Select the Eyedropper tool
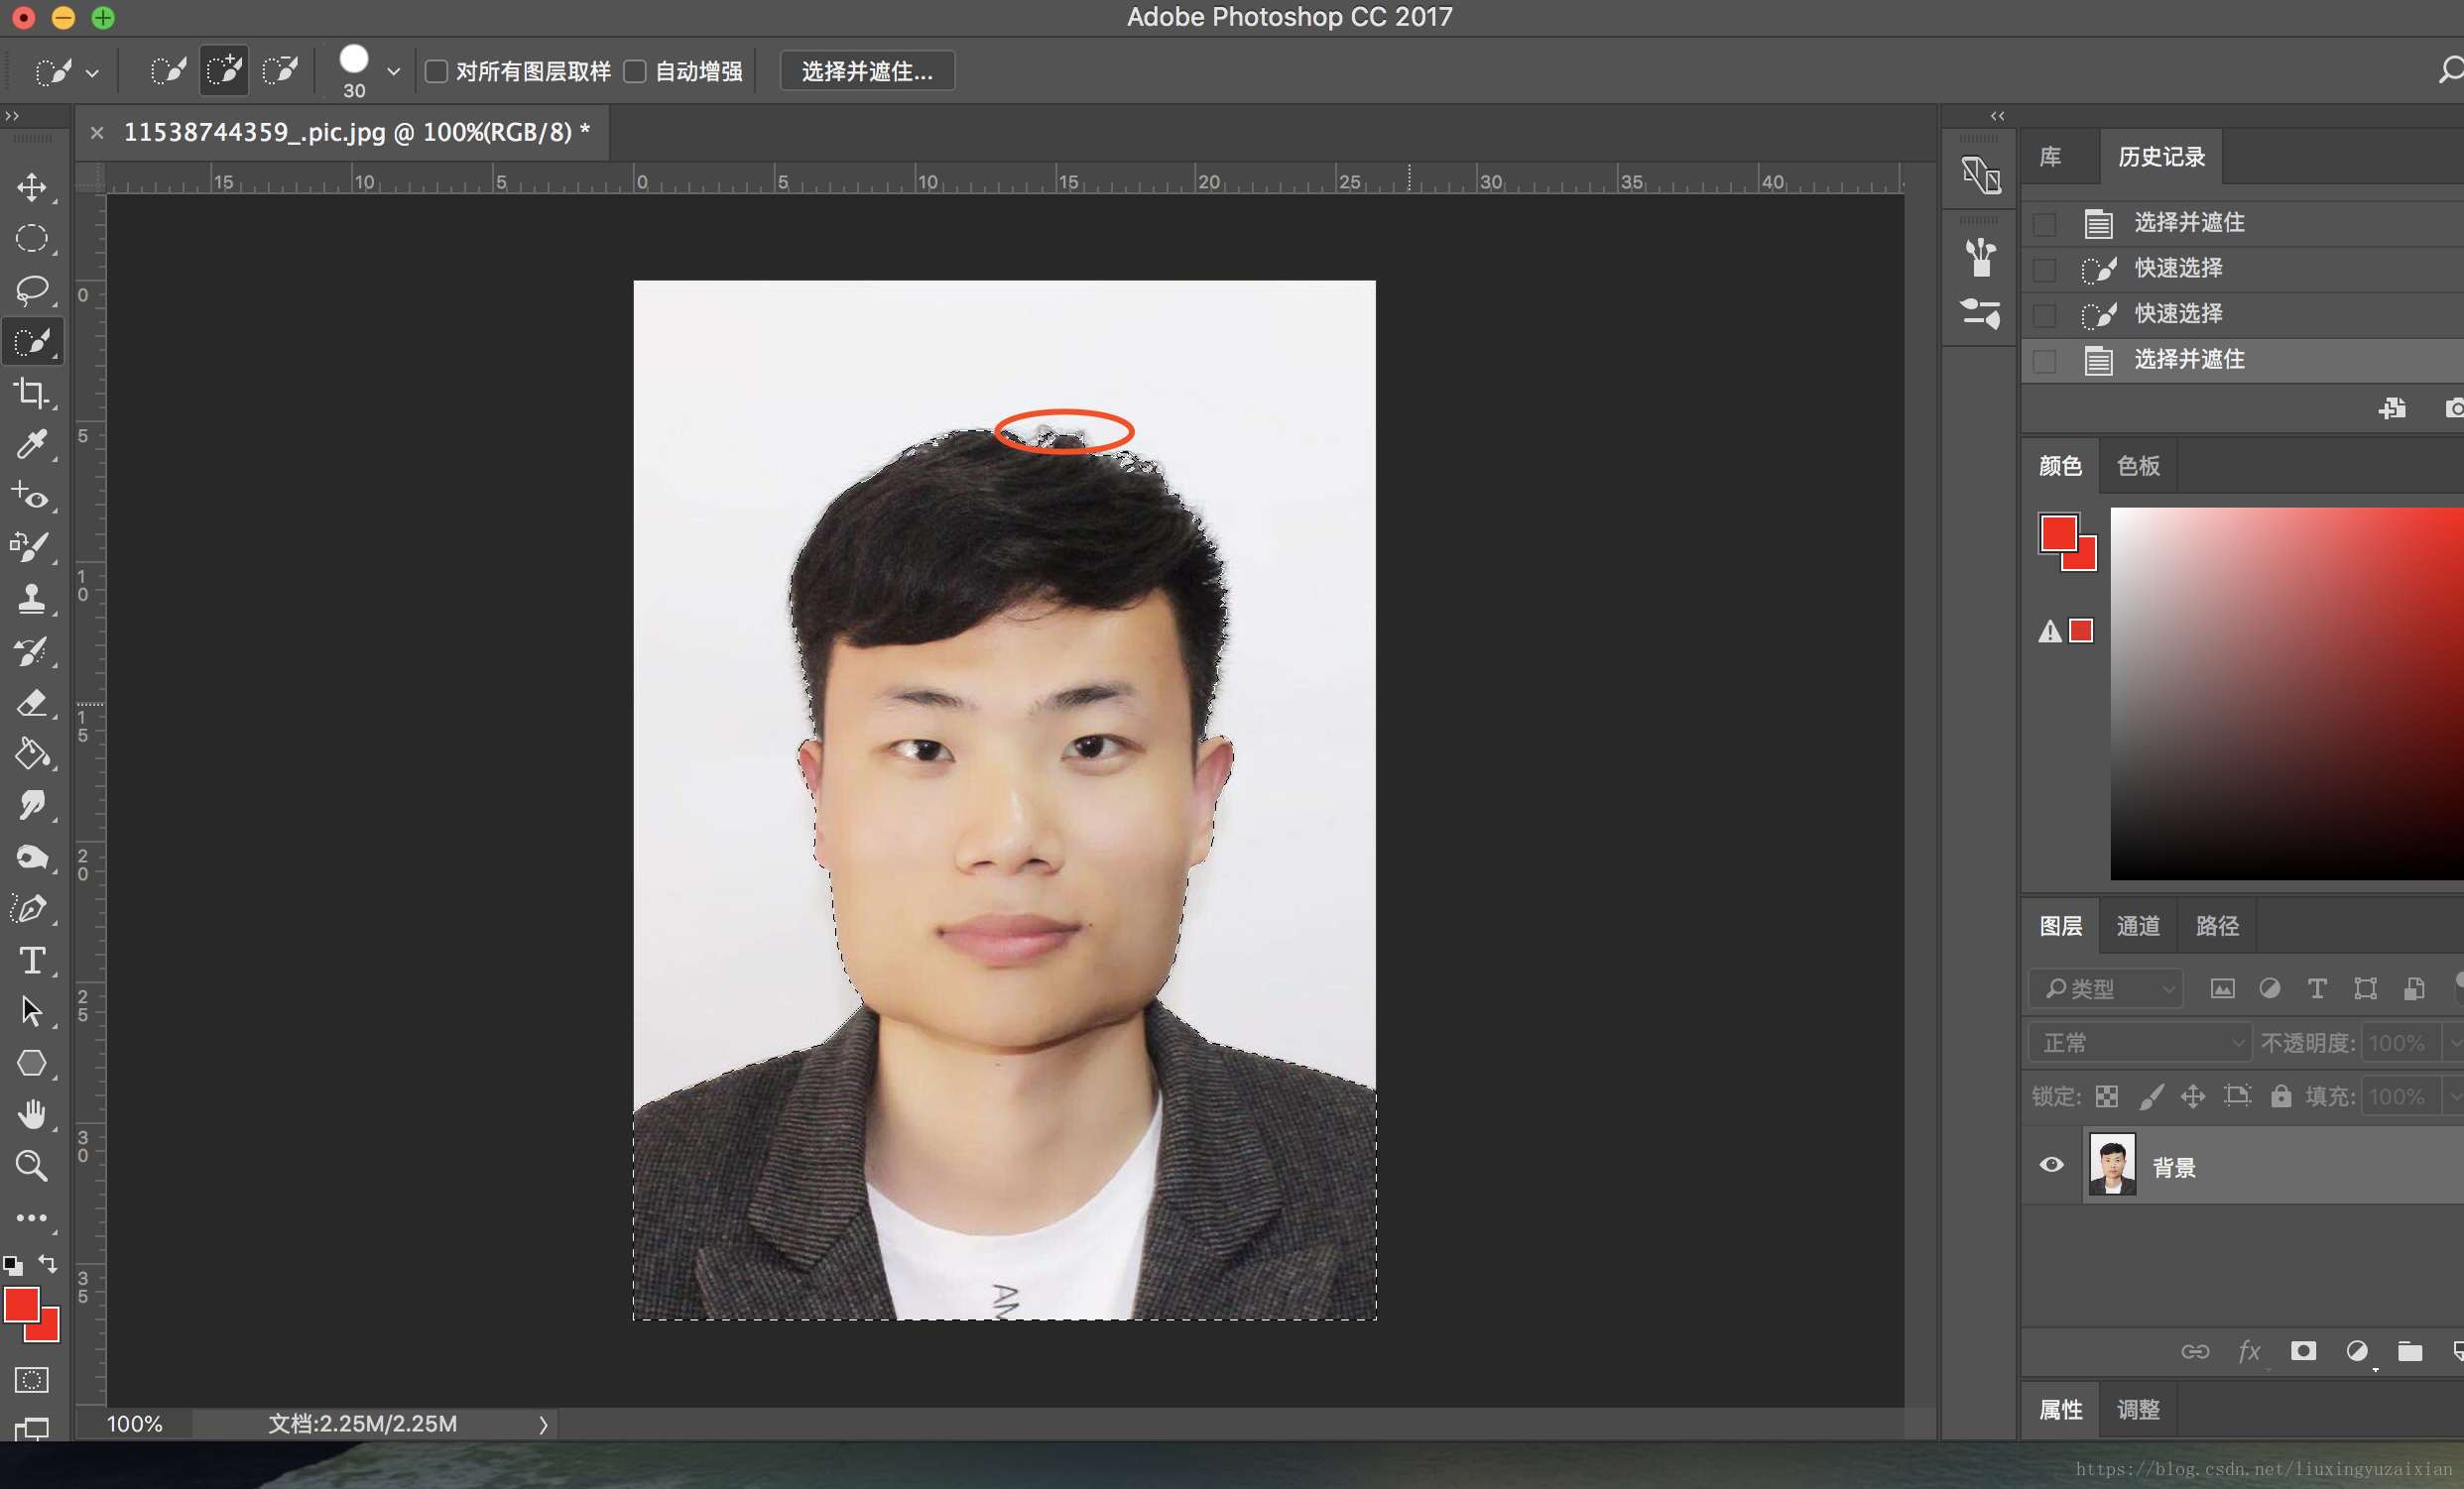This screenshot has height=1489, width=2464. pos(32,445)
